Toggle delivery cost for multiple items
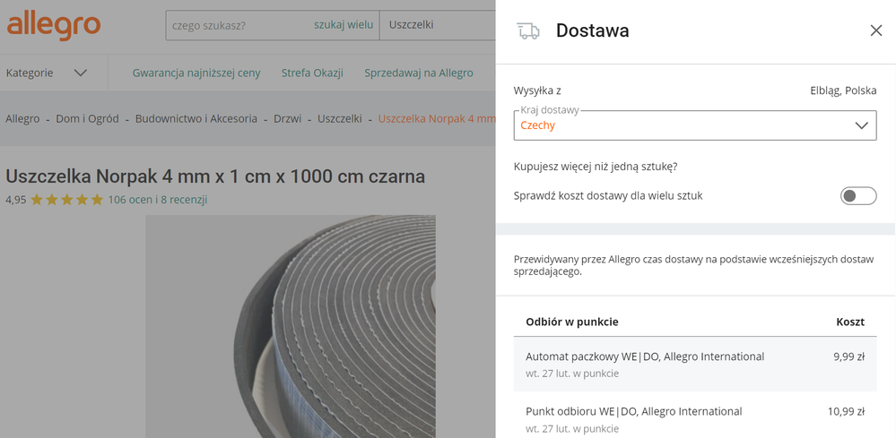This screenshot has width=896, height=438. point(858,195)
